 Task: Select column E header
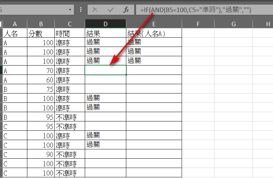tap(154, 24)
